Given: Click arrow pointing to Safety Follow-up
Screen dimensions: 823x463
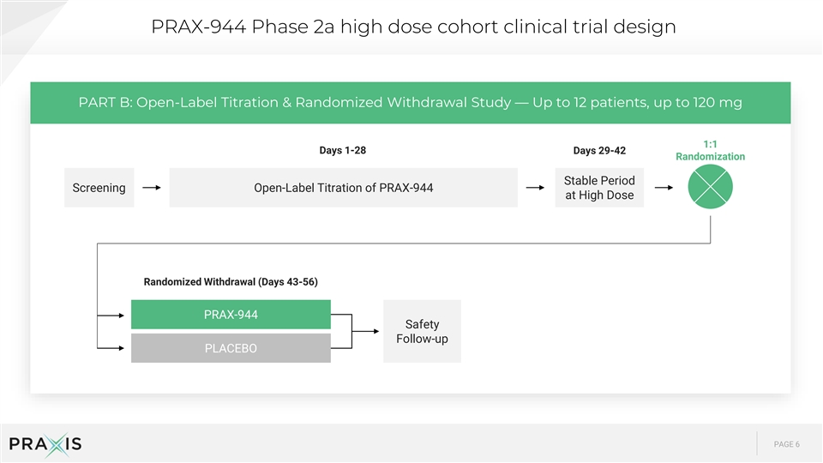Looking at the screenshot, I should (365, 331).
